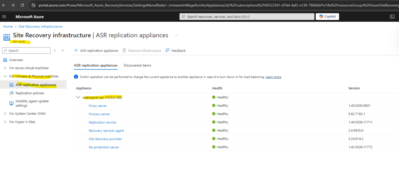The height and width of the screenshot is (193, 399).
Task: Click the info icon next to switch operation notice
Action: point(76,77)
